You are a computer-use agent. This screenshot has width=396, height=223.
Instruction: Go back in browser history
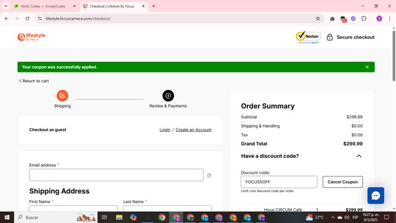tap(7, 19)
